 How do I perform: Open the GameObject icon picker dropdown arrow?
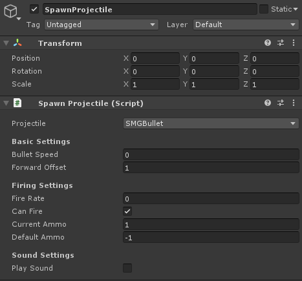pos(19,19)
